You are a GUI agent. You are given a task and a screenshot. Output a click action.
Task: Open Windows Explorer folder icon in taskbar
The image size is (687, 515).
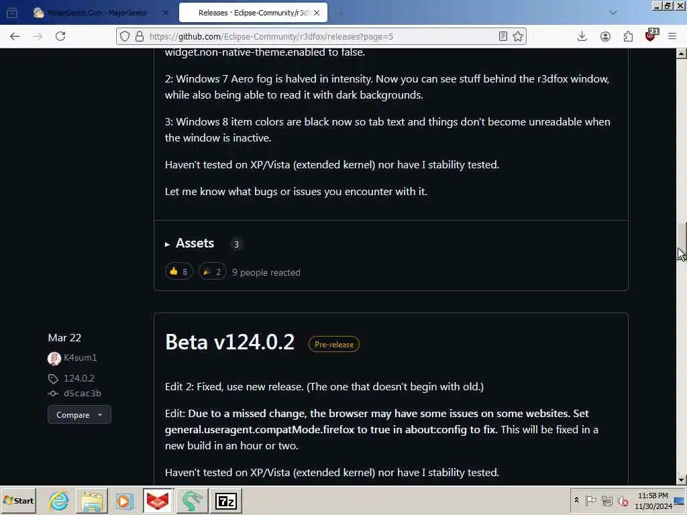91,500
